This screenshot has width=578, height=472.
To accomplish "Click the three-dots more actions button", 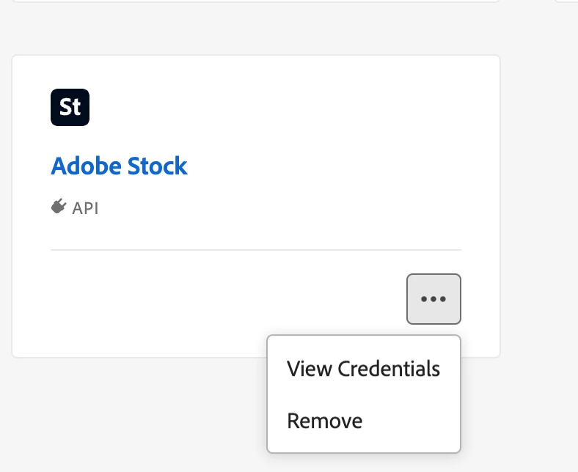I will tap(433, 299).
